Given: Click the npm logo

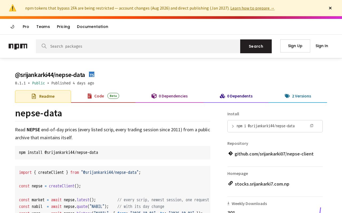Looking at the screenshot, I should (18, 46).
